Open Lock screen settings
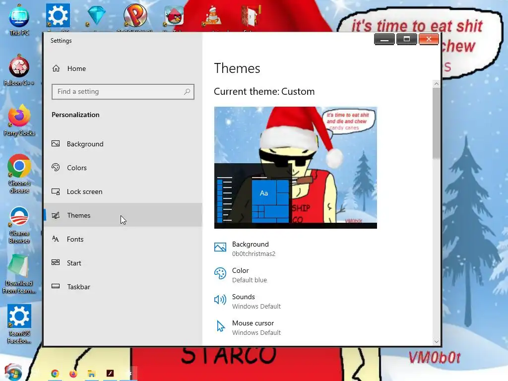Viewport: 508px width, 381px height. (x=123, y=191)
